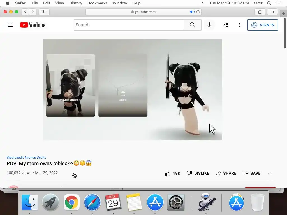Open the View menu
Screen dimensions: 287x215
point(60,3)
